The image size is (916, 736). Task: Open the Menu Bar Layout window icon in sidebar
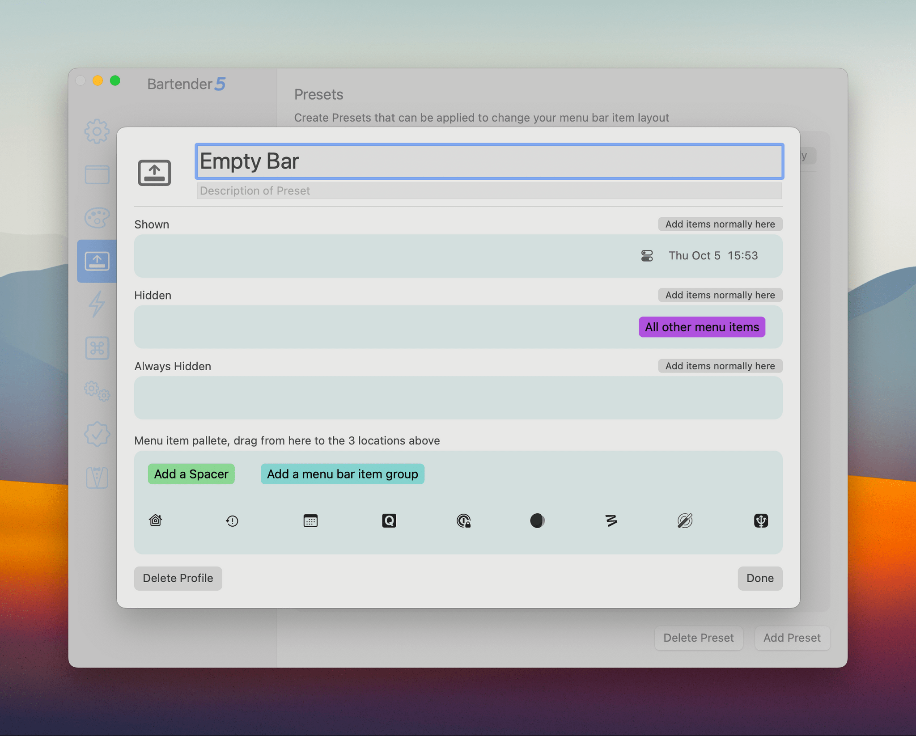point(97,174)
